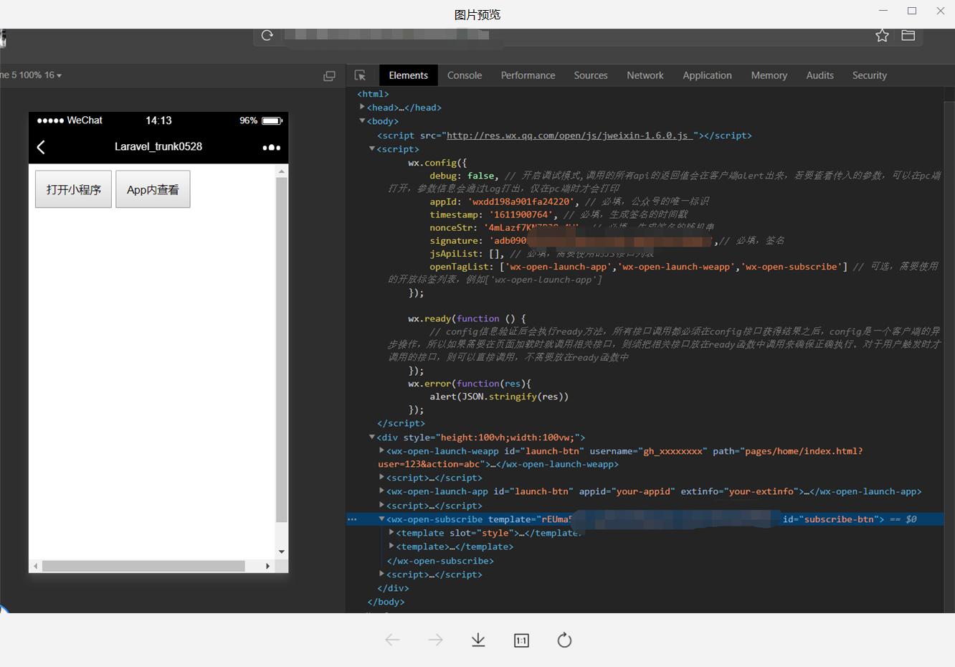The height and width of the screenshot is (667, 955).
Task: Tap the App内查看 button
Action: pyautogui.click(x=153, y=189)
